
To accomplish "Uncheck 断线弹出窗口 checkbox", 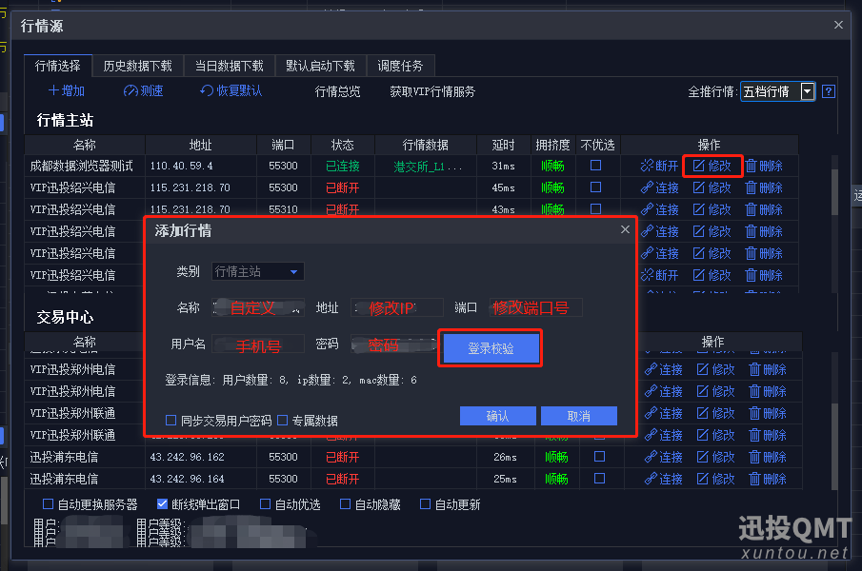I will 162,504.
